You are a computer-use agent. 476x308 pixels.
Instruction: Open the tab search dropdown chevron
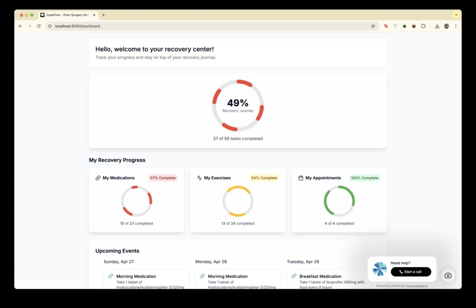[x=456, y=15]
